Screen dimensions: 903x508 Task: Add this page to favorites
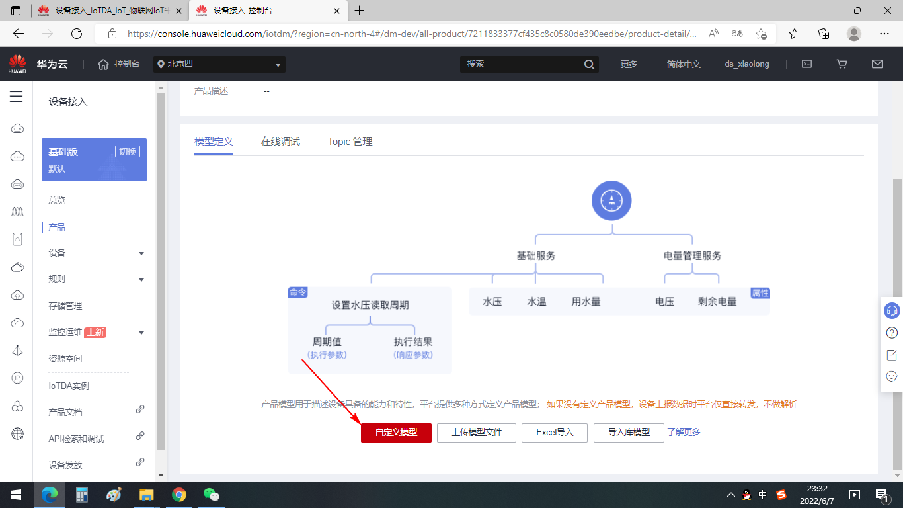point(761,34)
